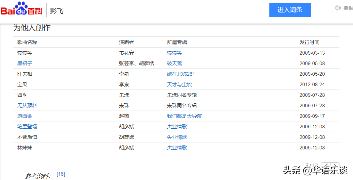Click singer 胡彦斌 in 林妹妹 row

127,148
